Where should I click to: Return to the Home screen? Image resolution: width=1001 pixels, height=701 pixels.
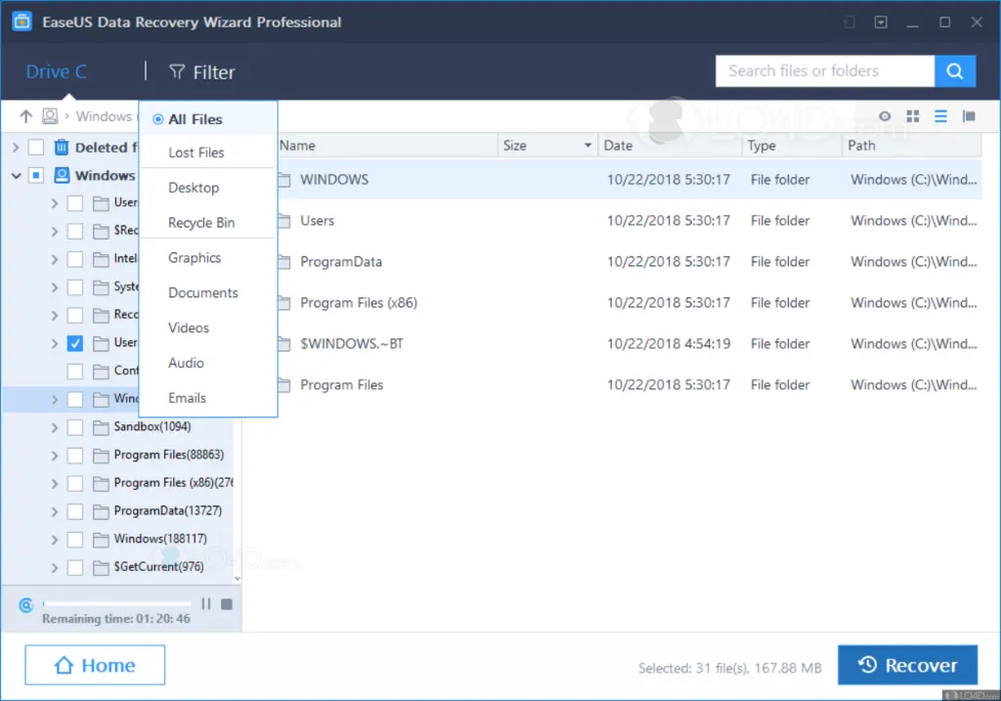(x=95, y=665)
